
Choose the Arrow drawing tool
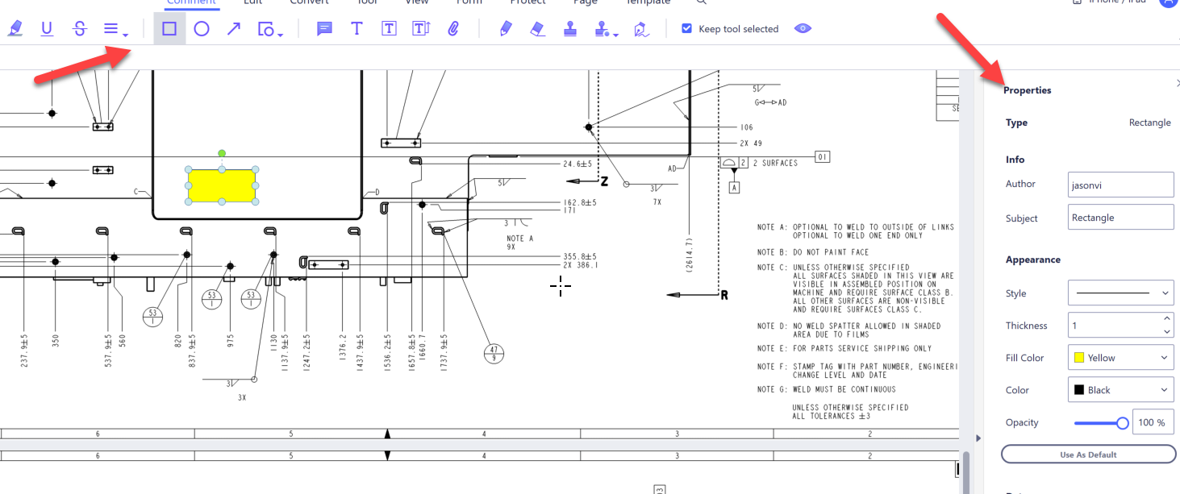[234, 29]
